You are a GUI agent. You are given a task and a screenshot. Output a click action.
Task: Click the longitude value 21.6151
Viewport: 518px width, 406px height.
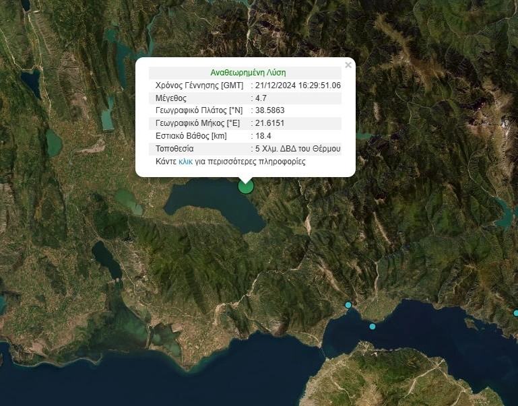pyautogui.click(x=271, y=123)
